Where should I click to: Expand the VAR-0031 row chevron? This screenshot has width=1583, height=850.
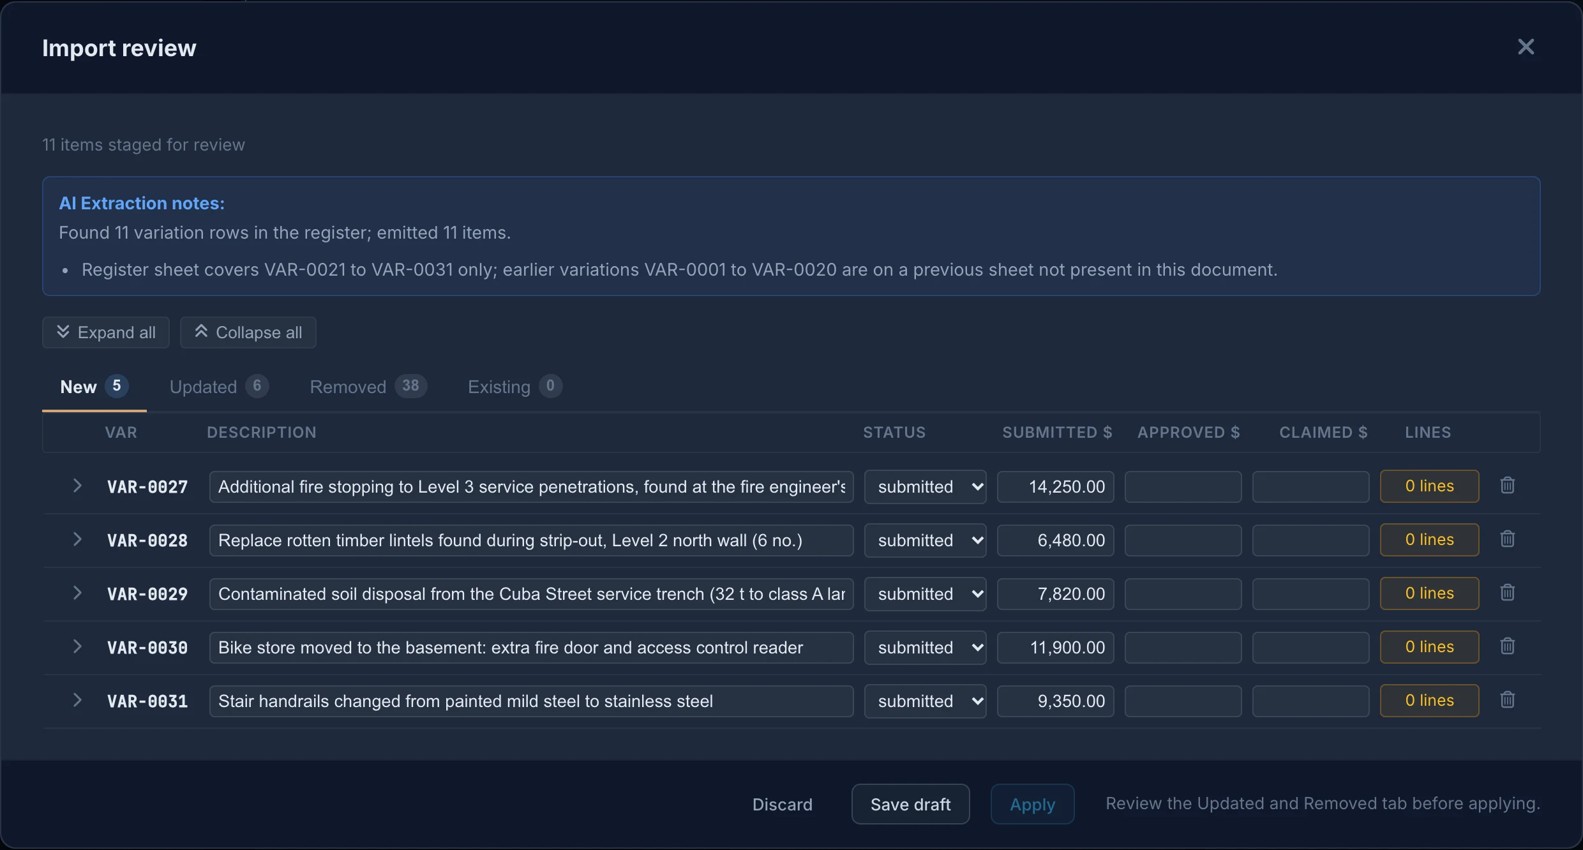[x=77, y=700]
